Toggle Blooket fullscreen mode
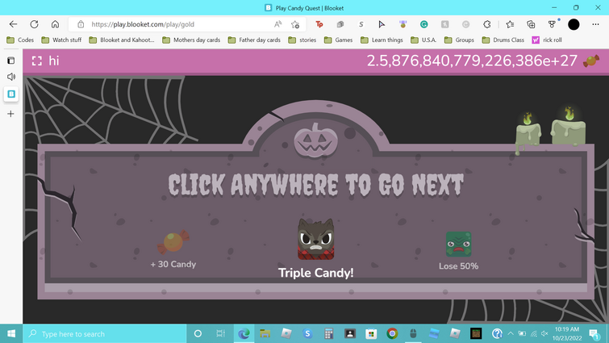The width and height of the screenshot is (609, 343). [37, 61]
